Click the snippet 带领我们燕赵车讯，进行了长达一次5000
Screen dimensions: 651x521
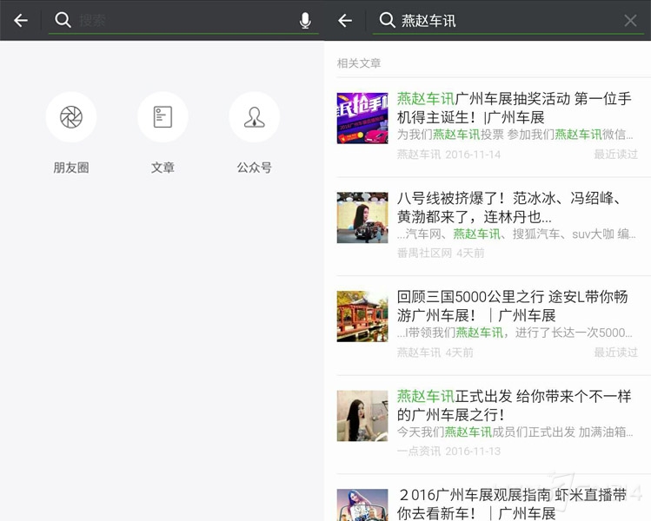[515, 333]
